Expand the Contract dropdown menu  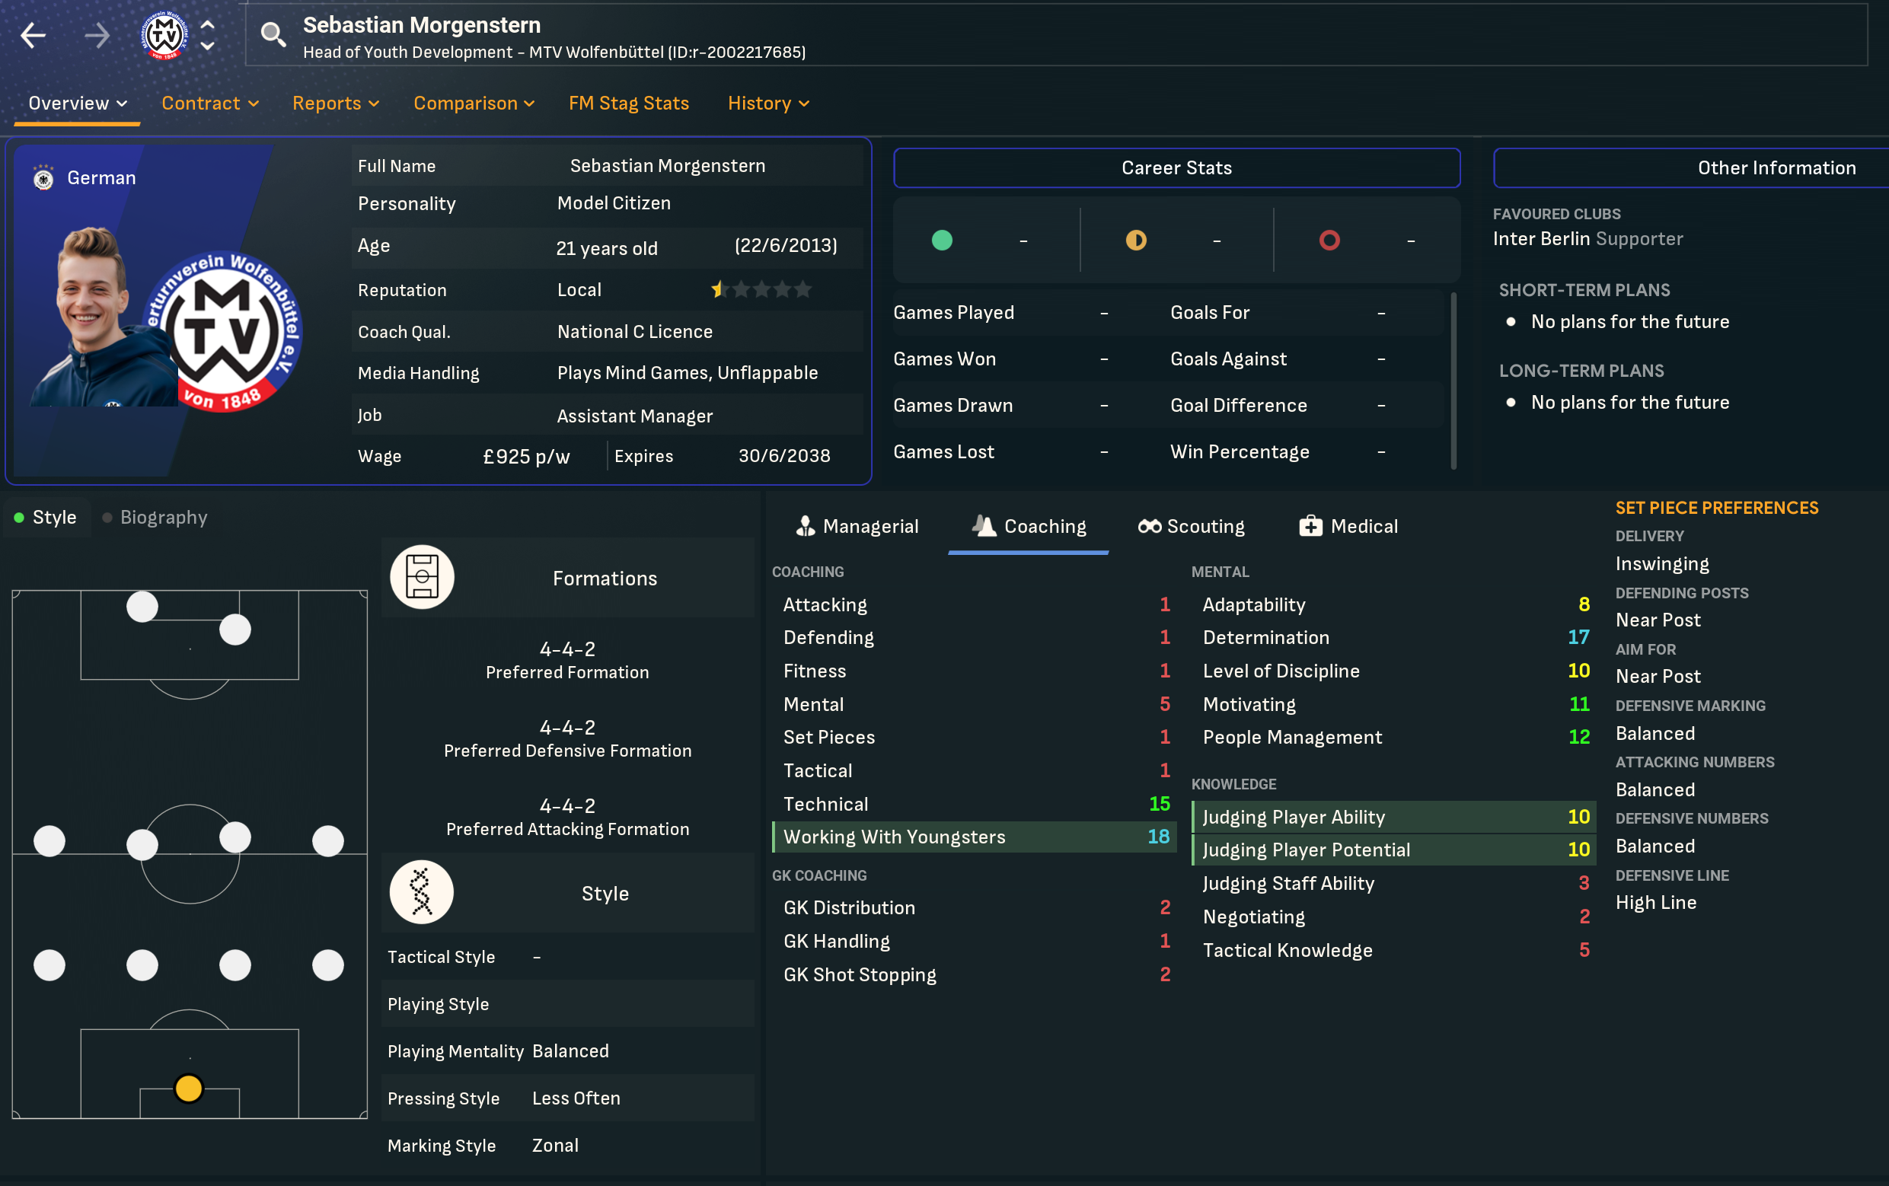coord(209,104)
